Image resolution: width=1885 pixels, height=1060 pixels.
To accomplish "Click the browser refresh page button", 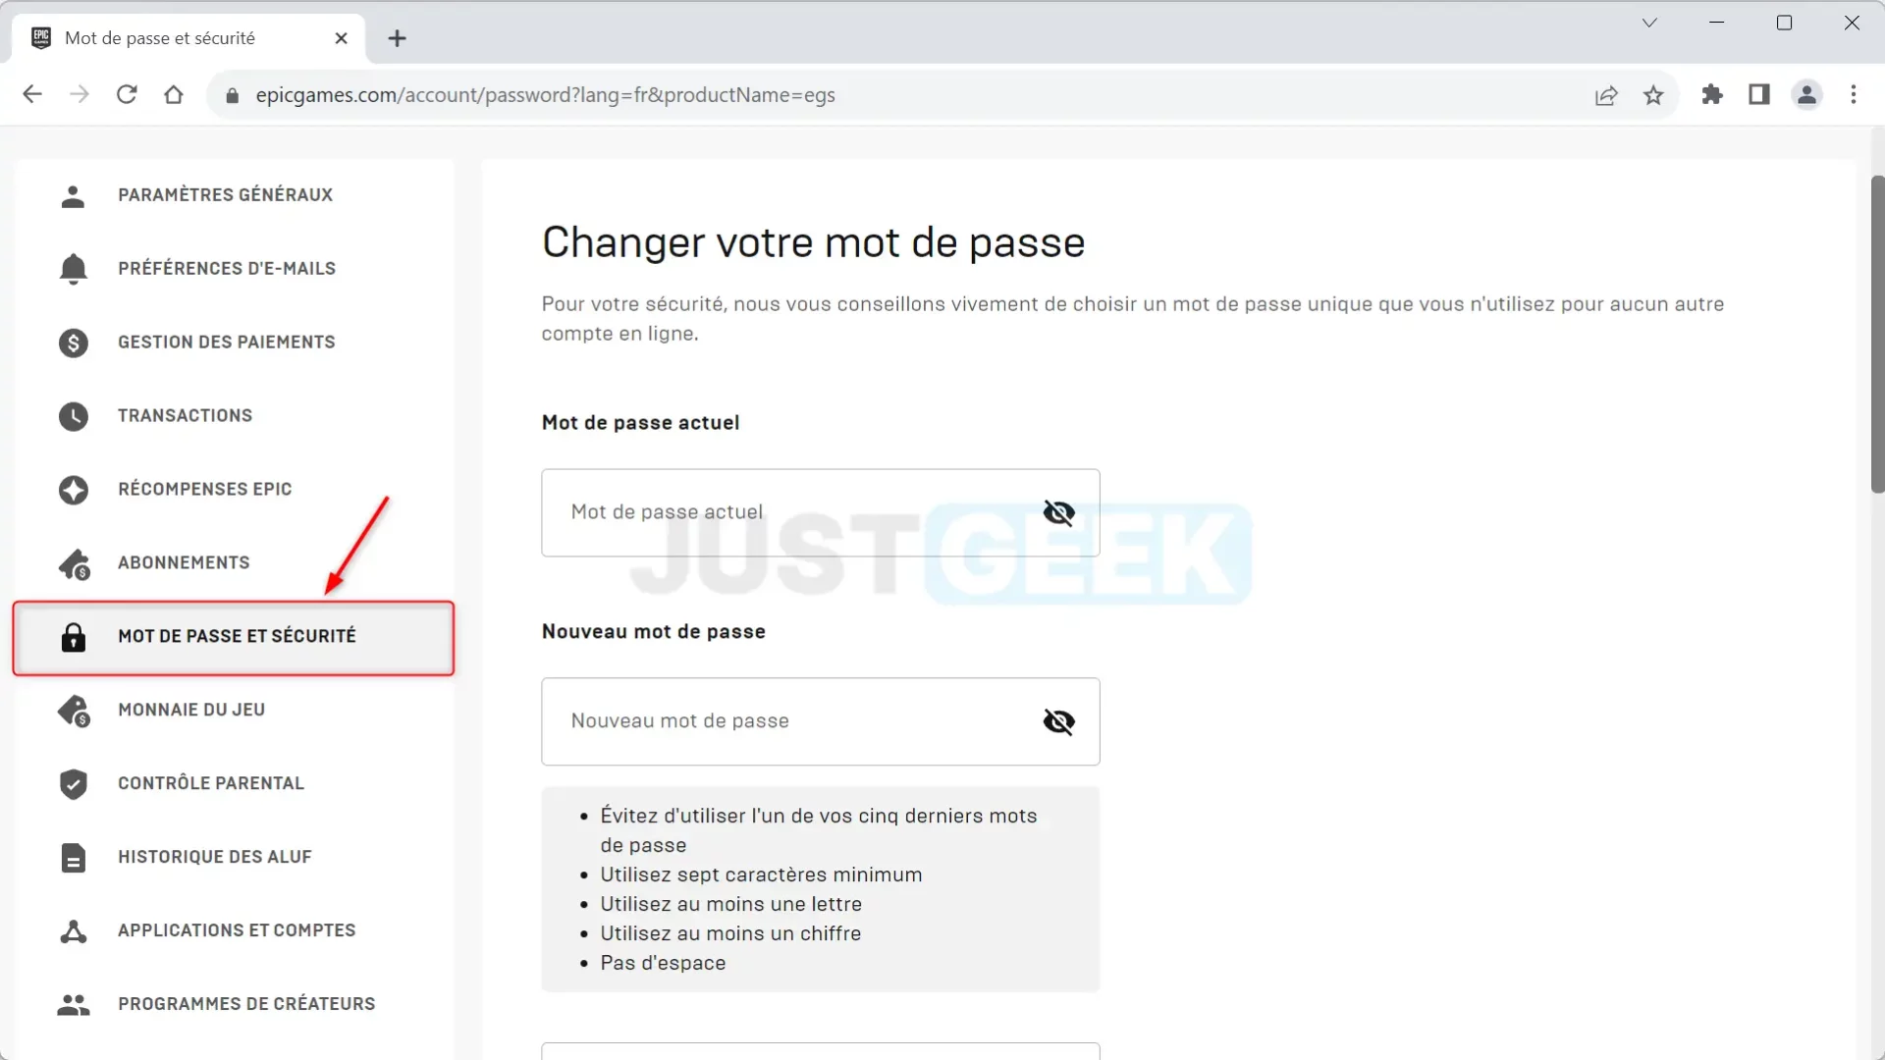I will click(x=126, y=94).
